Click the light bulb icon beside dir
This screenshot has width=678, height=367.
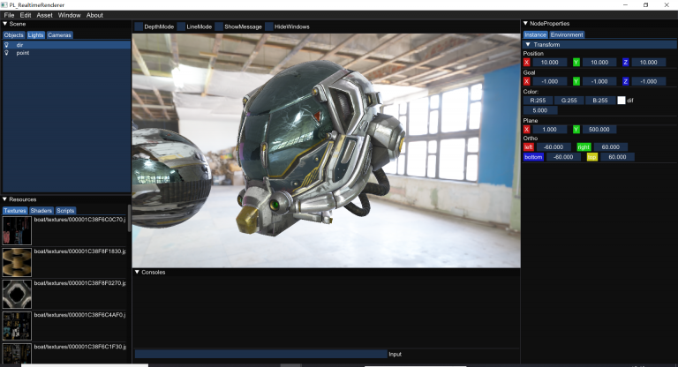pos(6,44)
